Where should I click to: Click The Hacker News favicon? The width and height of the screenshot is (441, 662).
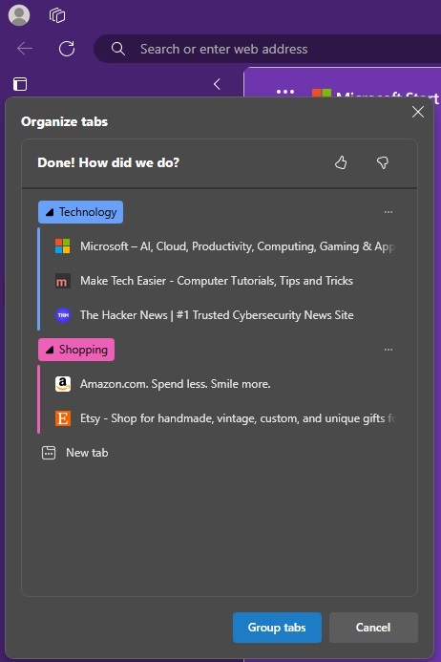tap(63, 315)
